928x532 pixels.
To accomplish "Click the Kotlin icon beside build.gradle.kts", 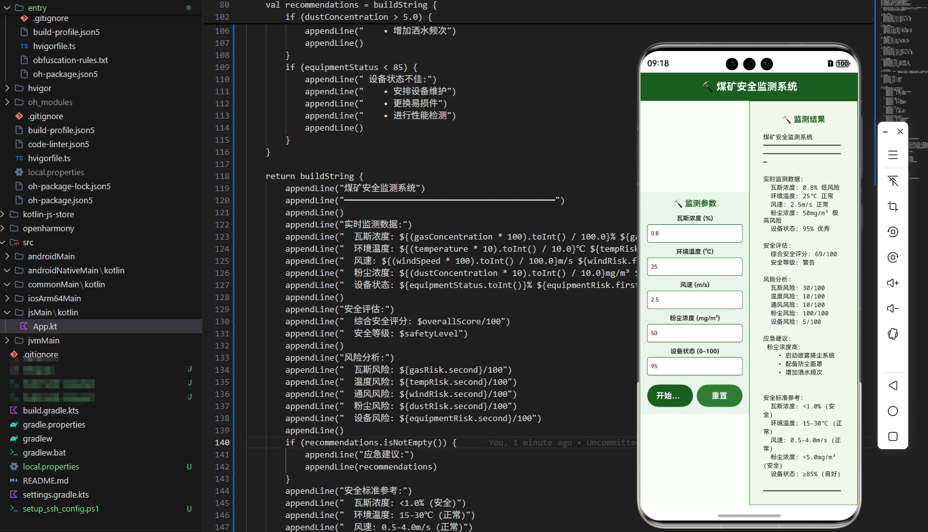I will [14, 410].
